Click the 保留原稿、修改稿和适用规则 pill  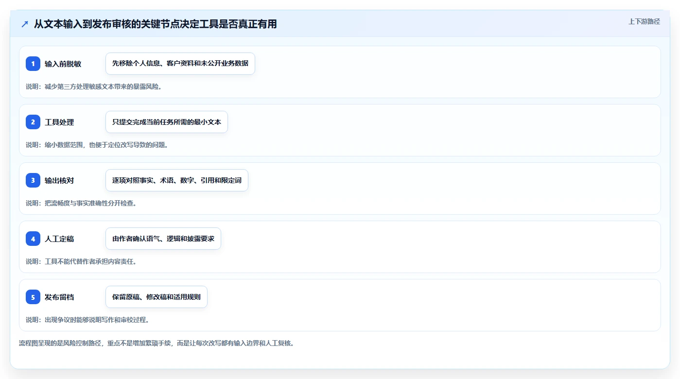click(157, 297)
